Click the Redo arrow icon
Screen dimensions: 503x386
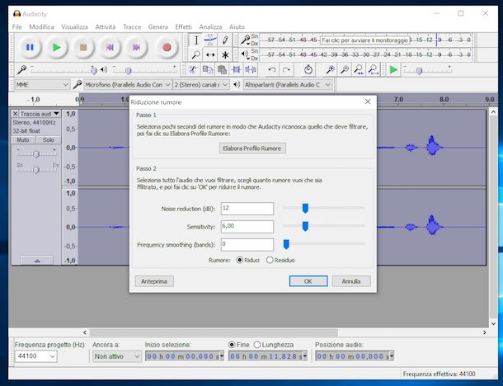(x=286, y=69)
